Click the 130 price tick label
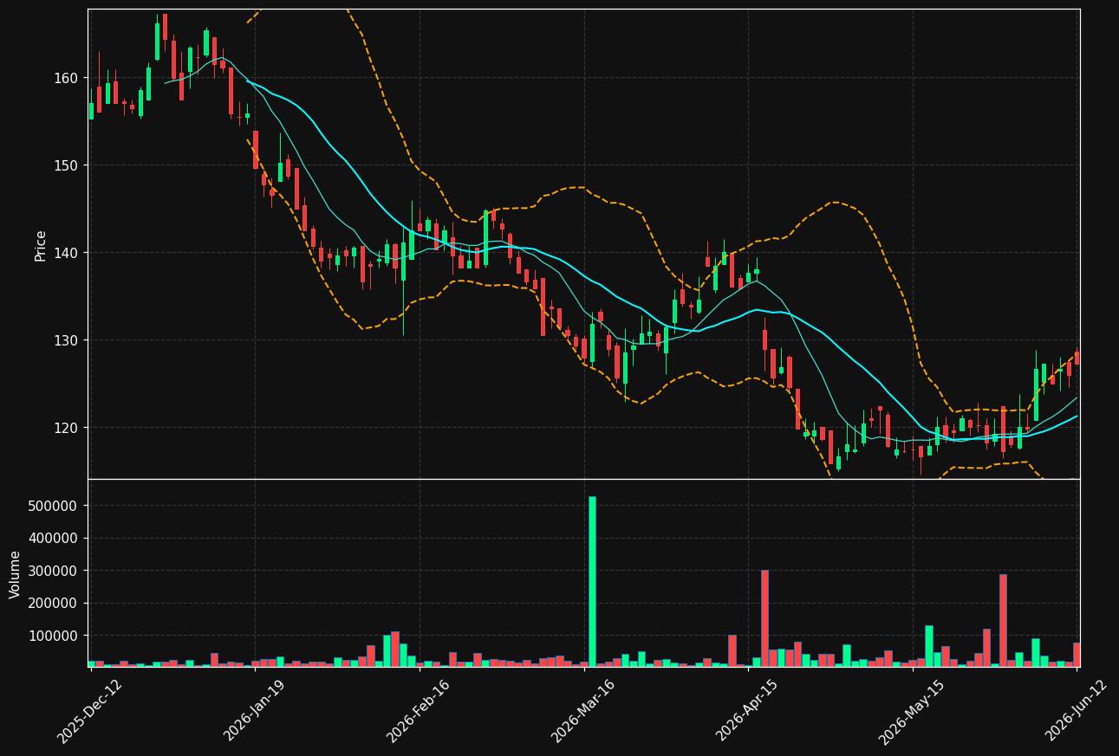 coord(67,340)
